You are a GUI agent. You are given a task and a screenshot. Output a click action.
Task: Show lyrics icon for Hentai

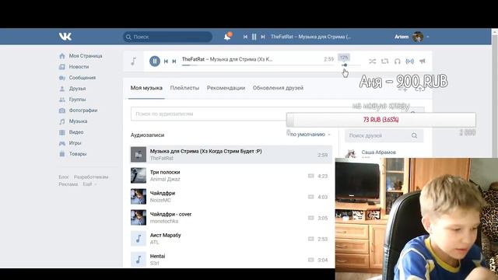[x=311, y=260]
